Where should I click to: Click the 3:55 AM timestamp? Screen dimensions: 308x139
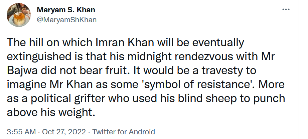[21, 132]
